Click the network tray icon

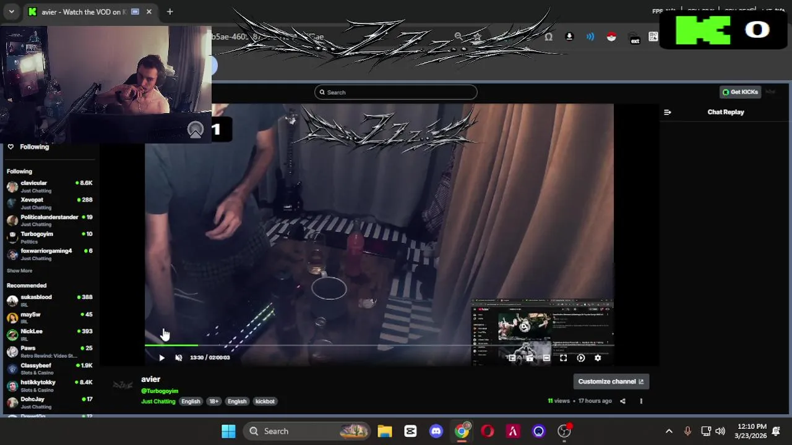point(706,431)
